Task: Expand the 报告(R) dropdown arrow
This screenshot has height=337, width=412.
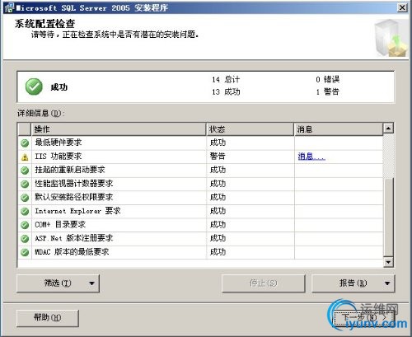Action: (x=387, y=283)
